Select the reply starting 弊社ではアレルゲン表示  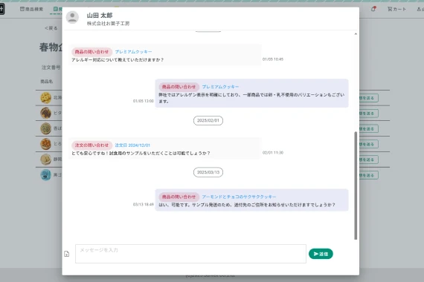pyautogui.click(x=251, y=98)
